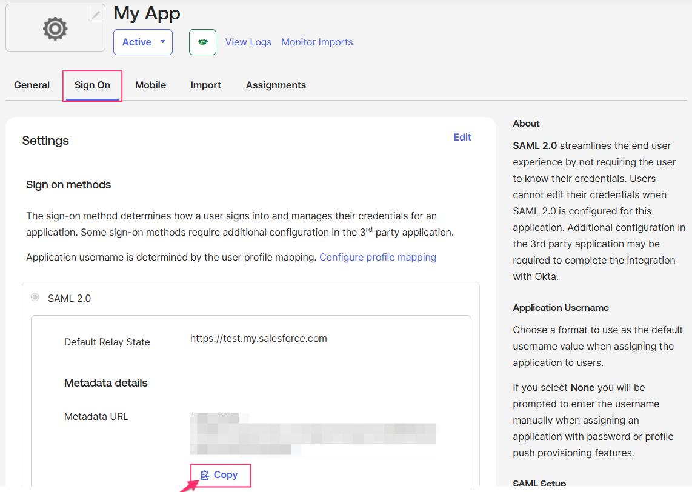Open Configure profile mapping

click(378, 257)
